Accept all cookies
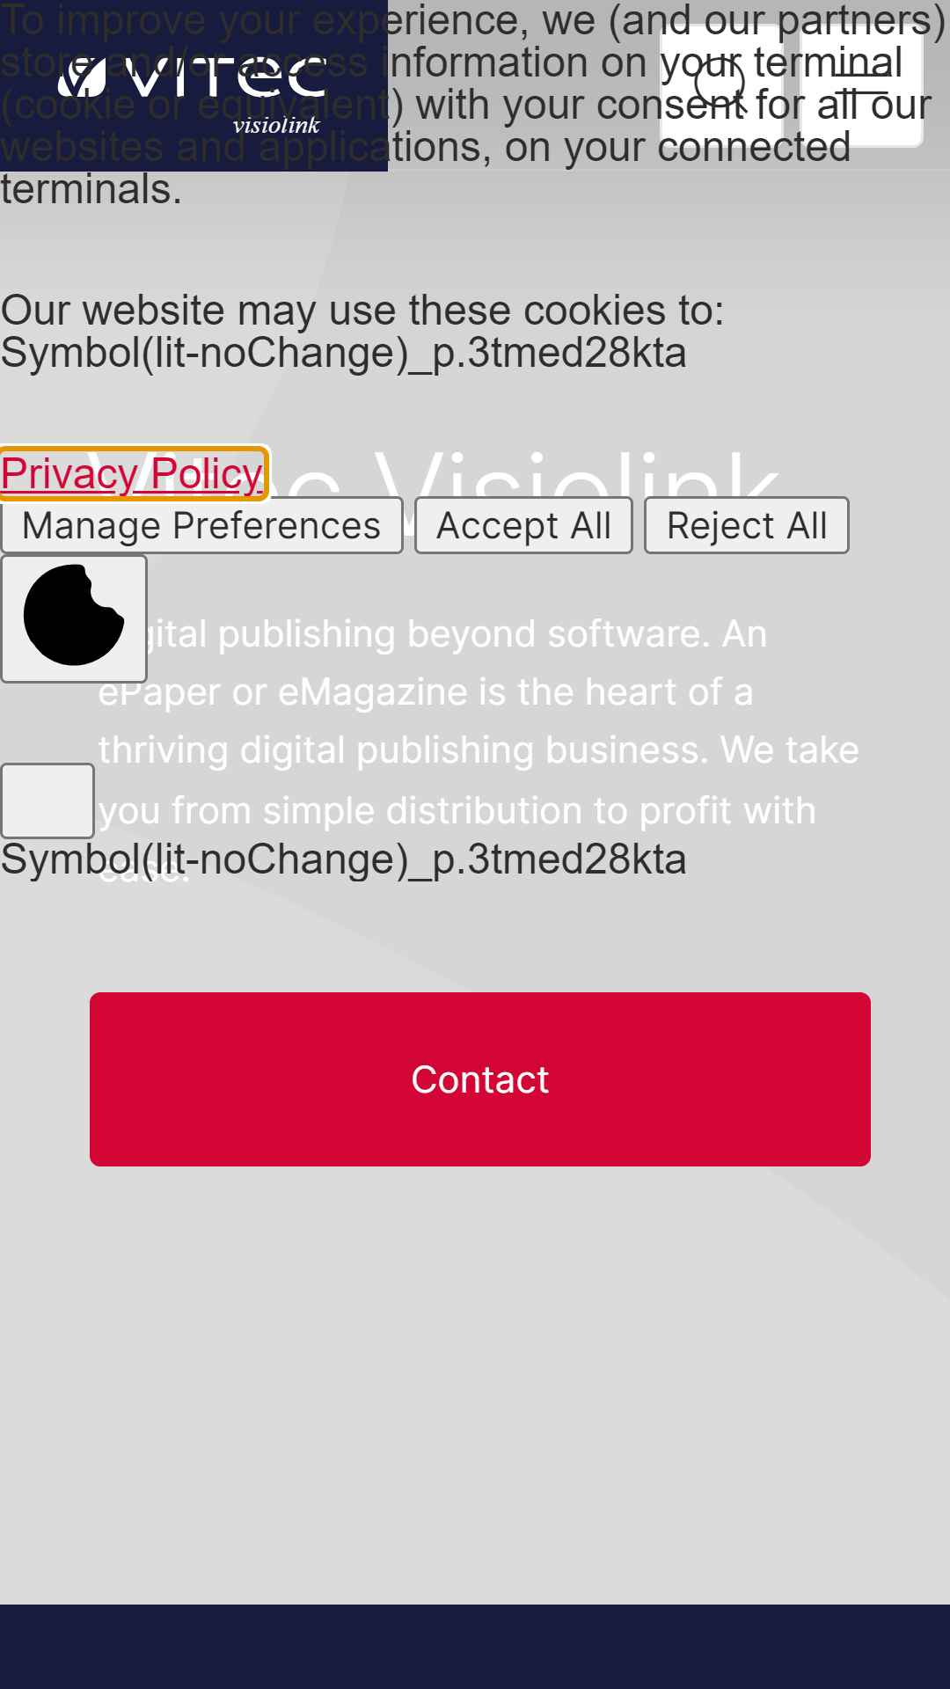This screenshot has width=950, height=1689. point(523,525)
